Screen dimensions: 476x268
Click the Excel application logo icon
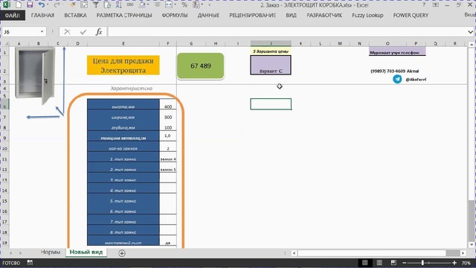click(x=7, y=4)
